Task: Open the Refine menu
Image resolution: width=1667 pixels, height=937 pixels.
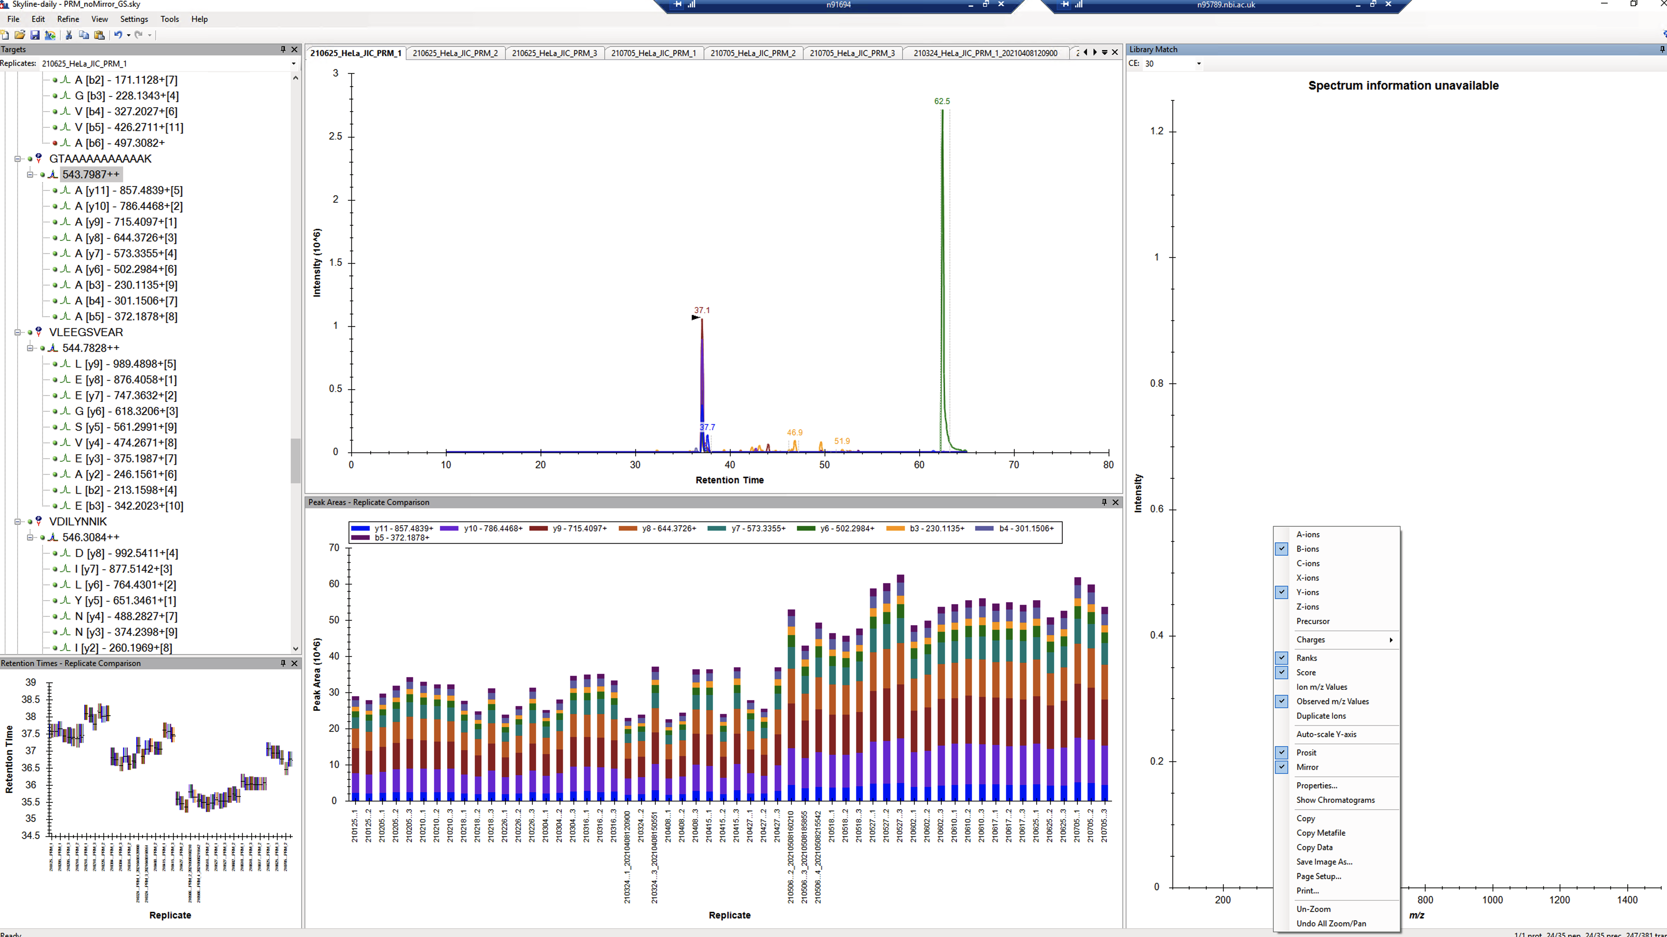Action: (68, 19)
